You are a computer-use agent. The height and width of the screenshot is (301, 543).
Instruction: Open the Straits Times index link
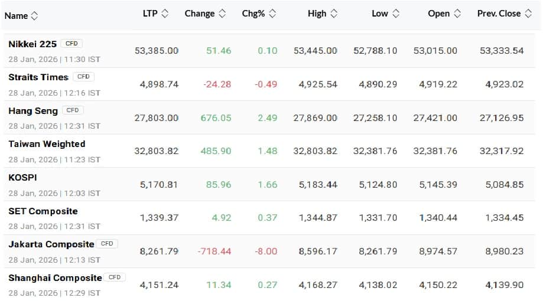(38, 77)
